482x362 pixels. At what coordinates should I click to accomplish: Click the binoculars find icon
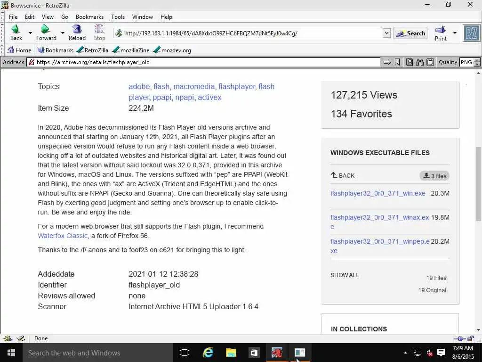click(420, 62)
